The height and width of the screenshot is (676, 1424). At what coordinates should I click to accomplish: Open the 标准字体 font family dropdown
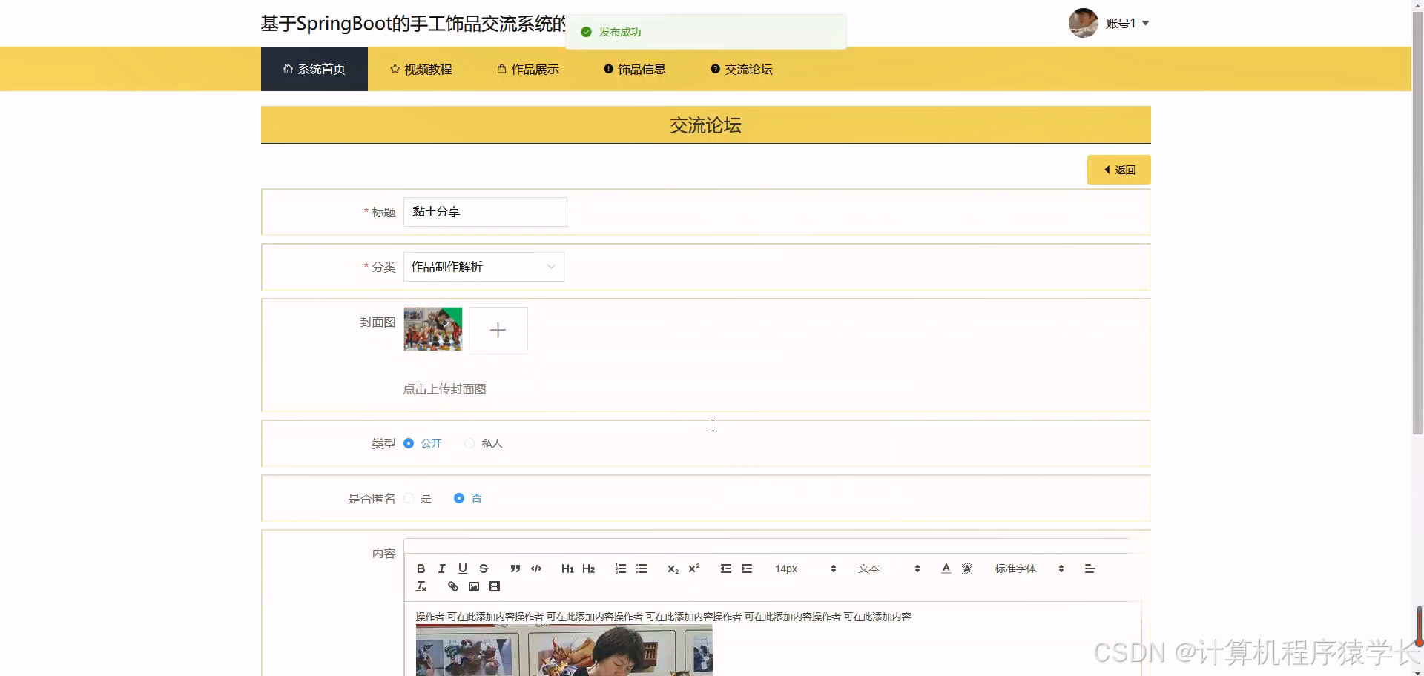1026,569
